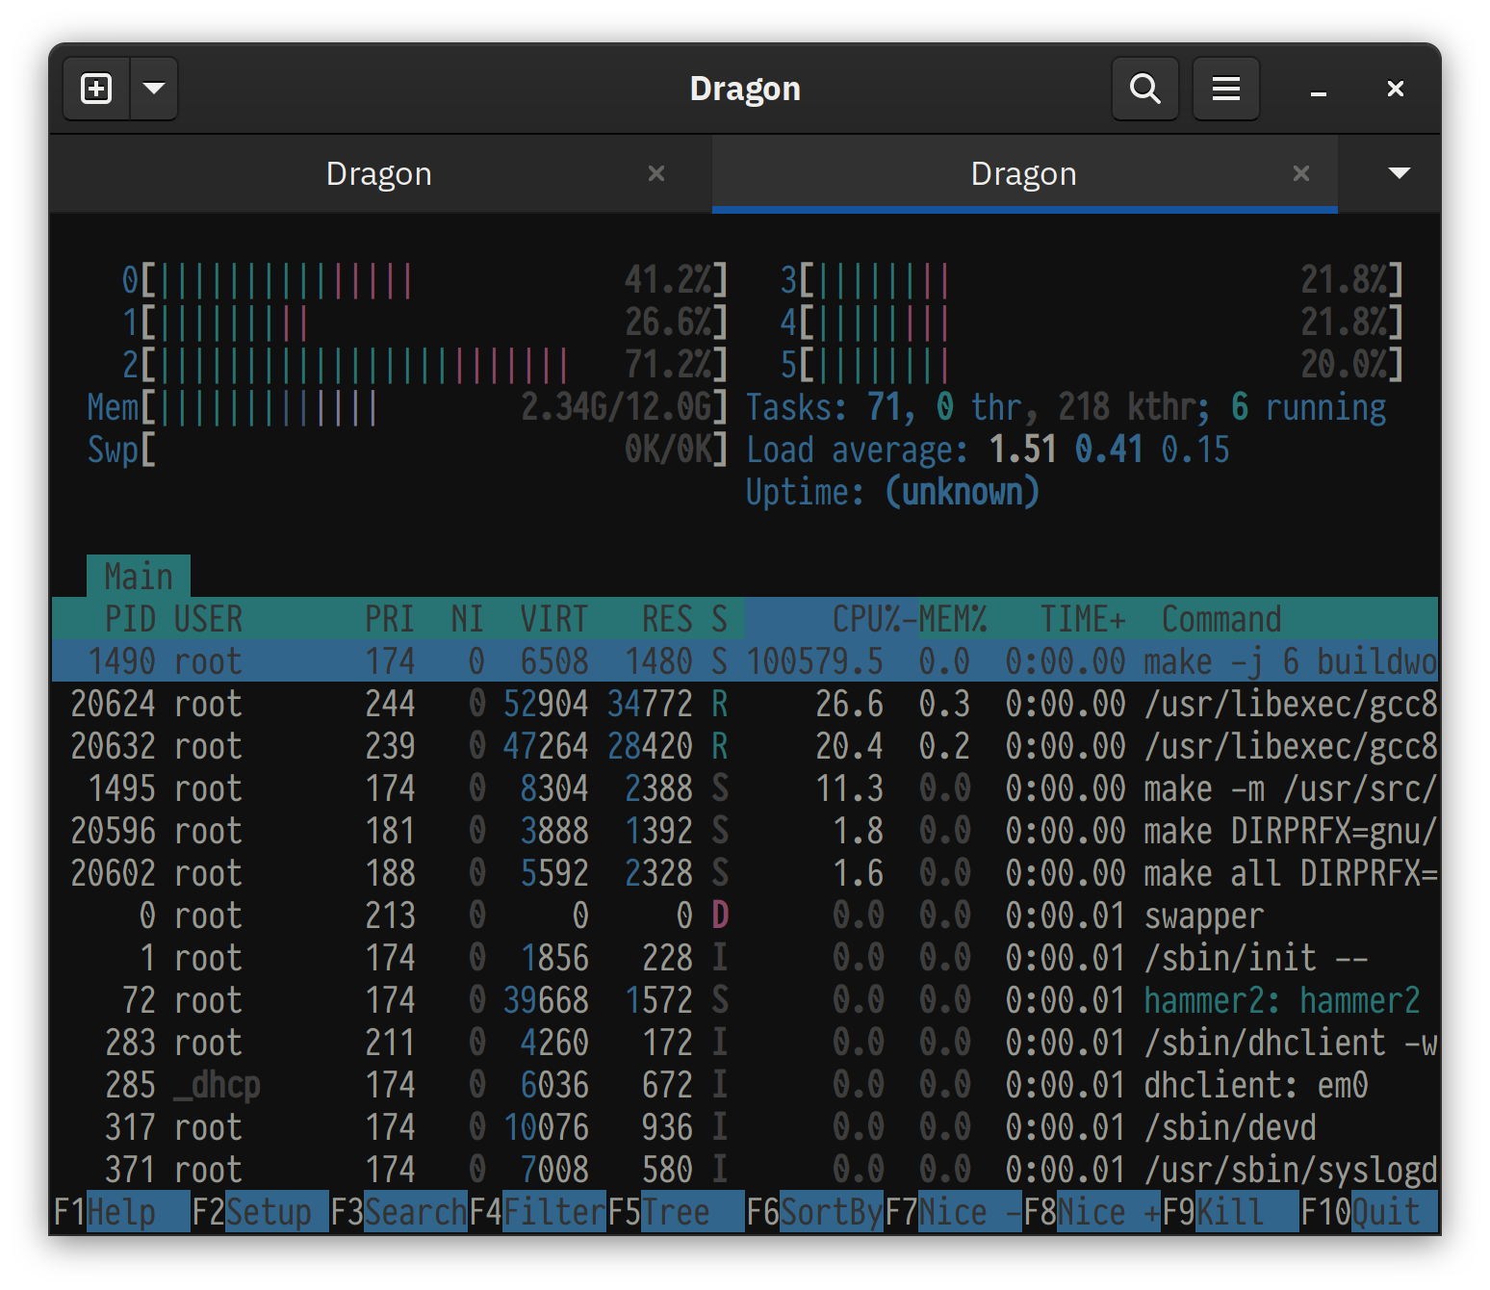Open the new-tab dropdown arrow

pos(154,88)
